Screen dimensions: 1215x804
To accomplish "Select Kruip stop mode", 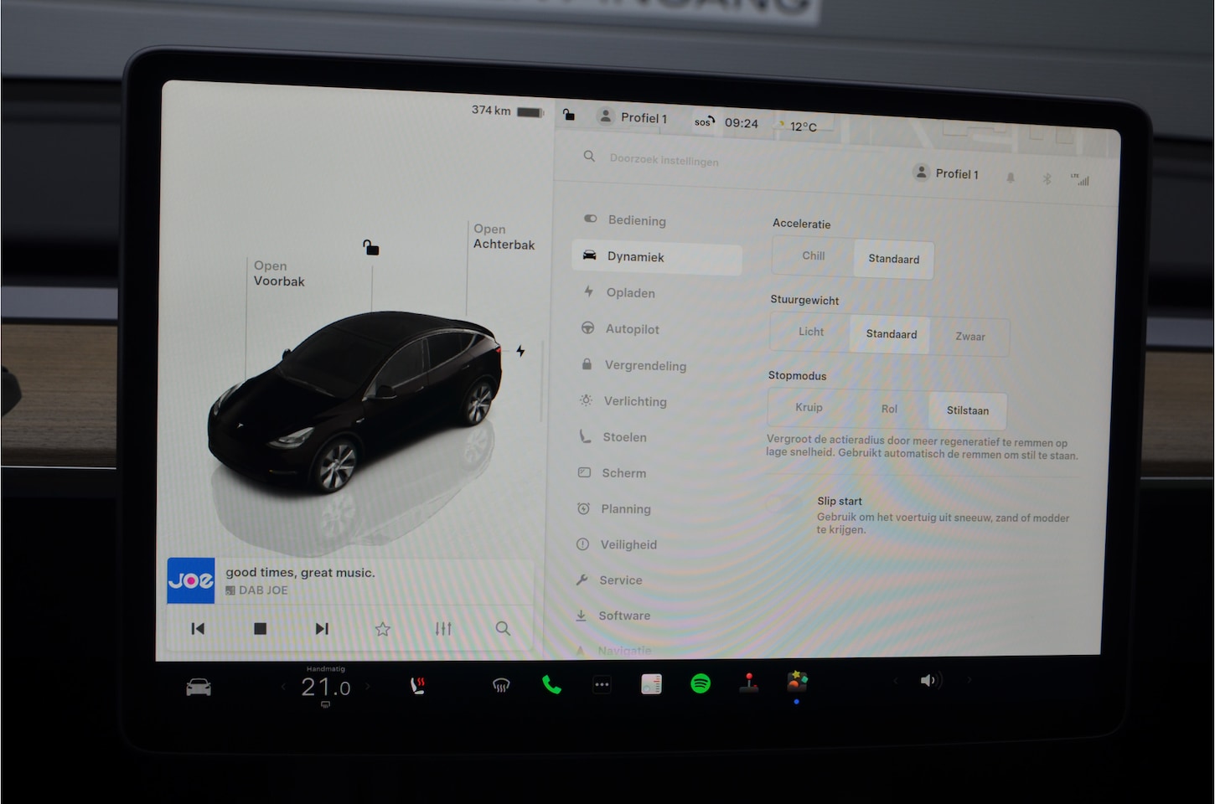I will 809,408.
